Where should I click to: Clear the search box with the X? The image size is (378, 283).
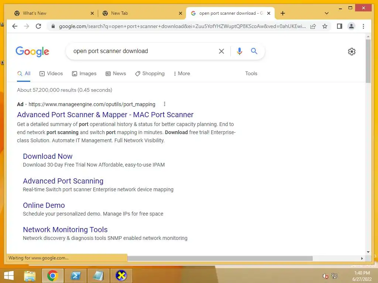point(221,51)
